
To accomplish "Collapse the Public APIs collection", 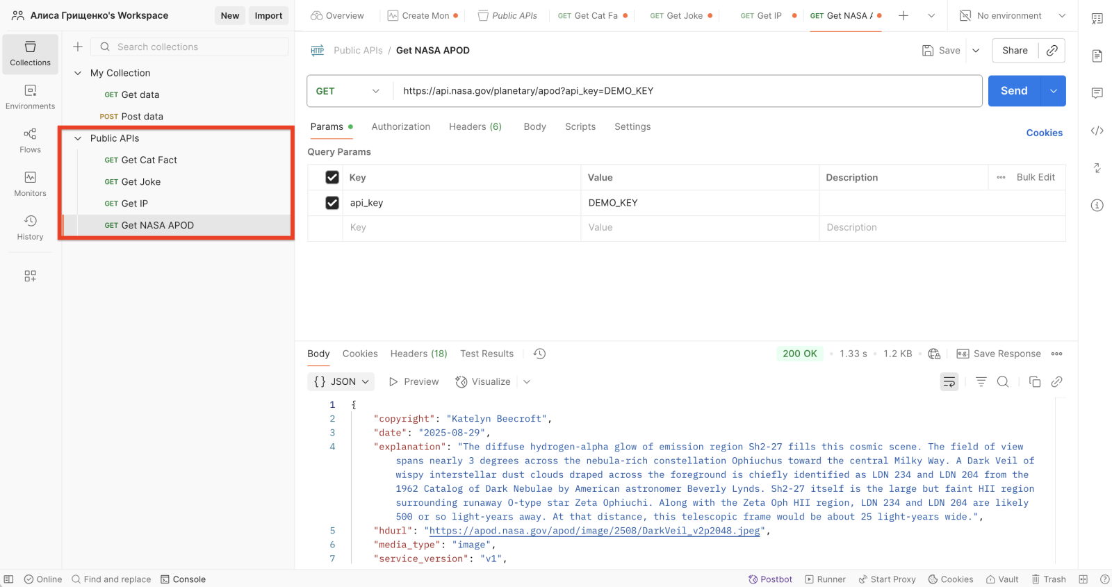I will click(x=78, y=138).
